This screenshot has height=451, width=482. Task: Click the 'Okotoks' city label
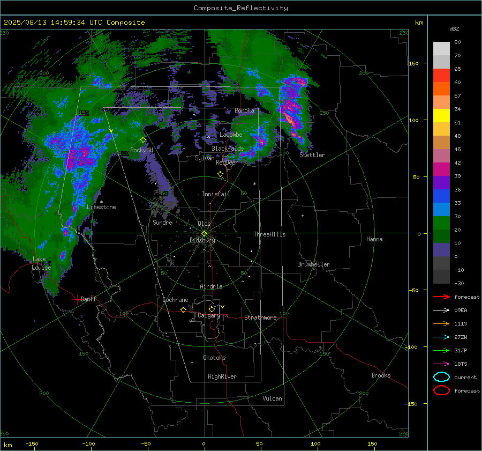click(214, 358)
